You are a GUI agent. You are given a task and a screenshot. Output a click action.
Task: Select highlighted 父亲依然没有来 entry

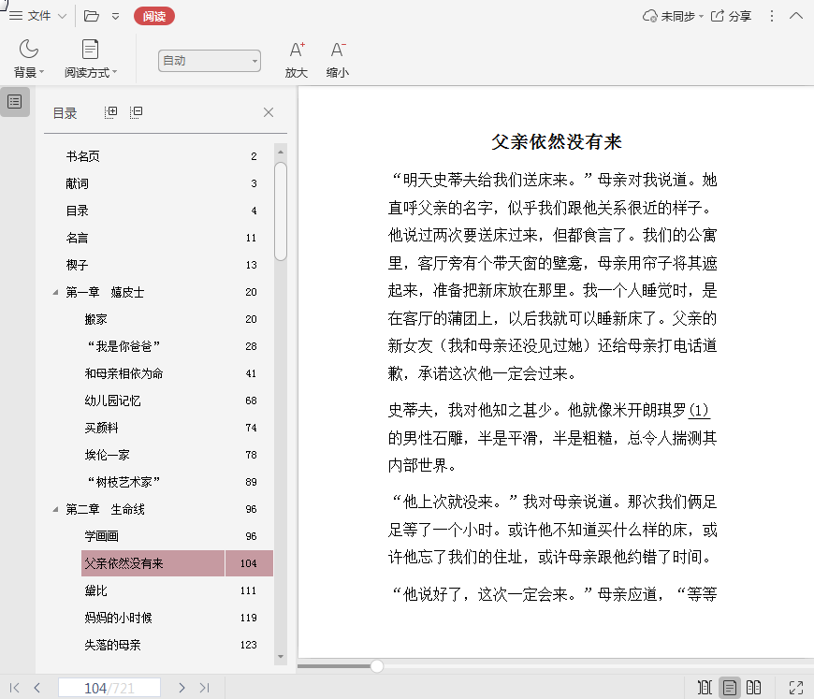pos(177,563)
